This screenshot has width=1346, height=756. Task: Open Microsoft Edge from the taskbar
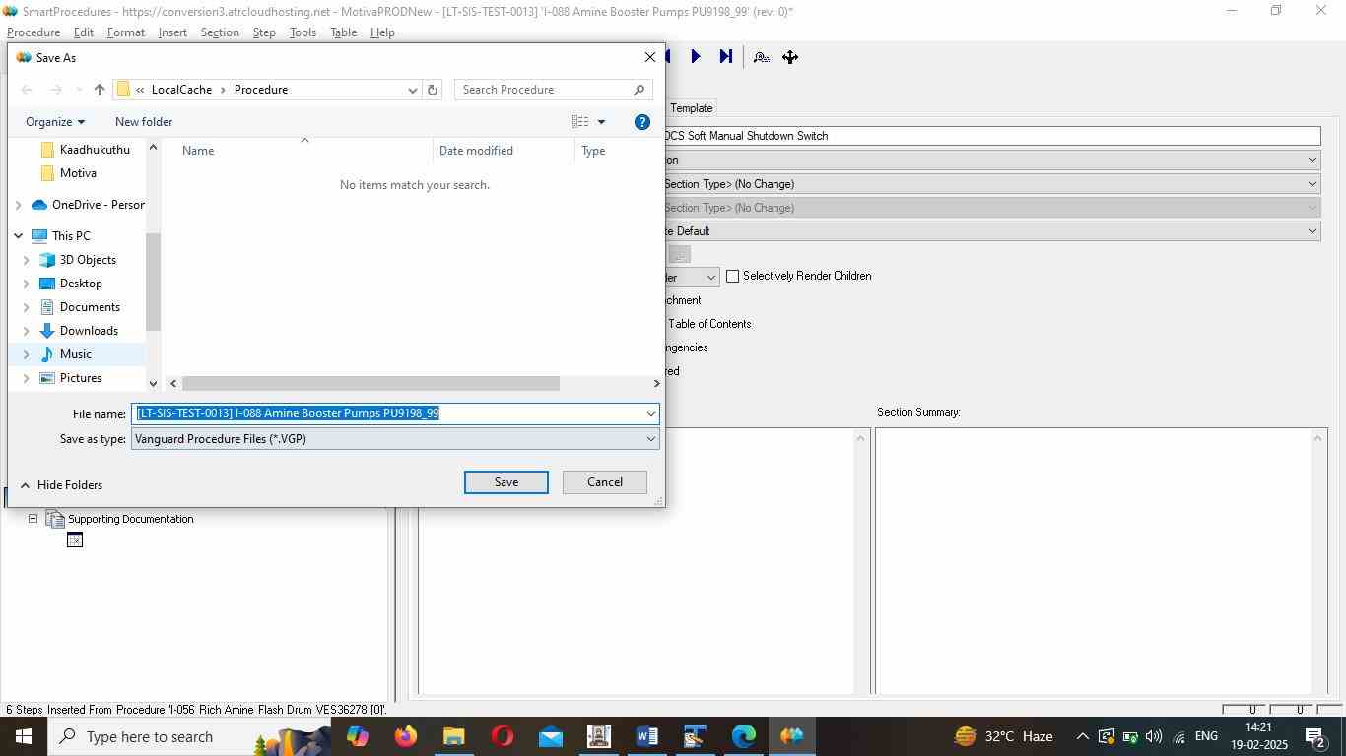743,736
